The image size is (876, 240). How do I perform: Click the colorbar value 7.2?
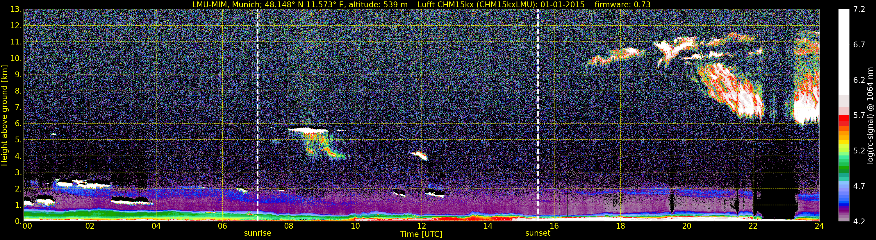[x=859, y=10]
